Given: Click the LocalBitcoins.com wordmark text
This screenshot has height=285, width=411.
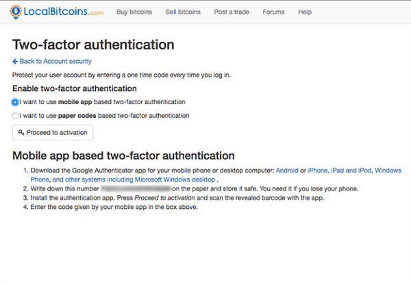Looking at the screenshot, I should [x=64, y=12].
